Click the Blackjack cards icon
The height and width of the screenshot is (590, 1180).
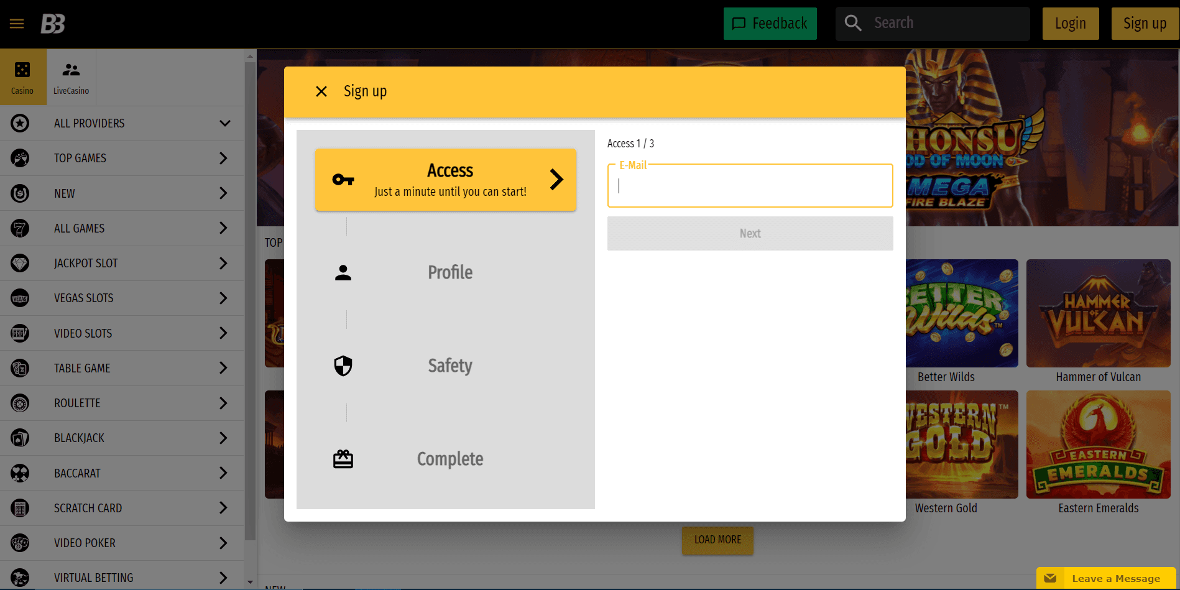[x=20, y=438]
